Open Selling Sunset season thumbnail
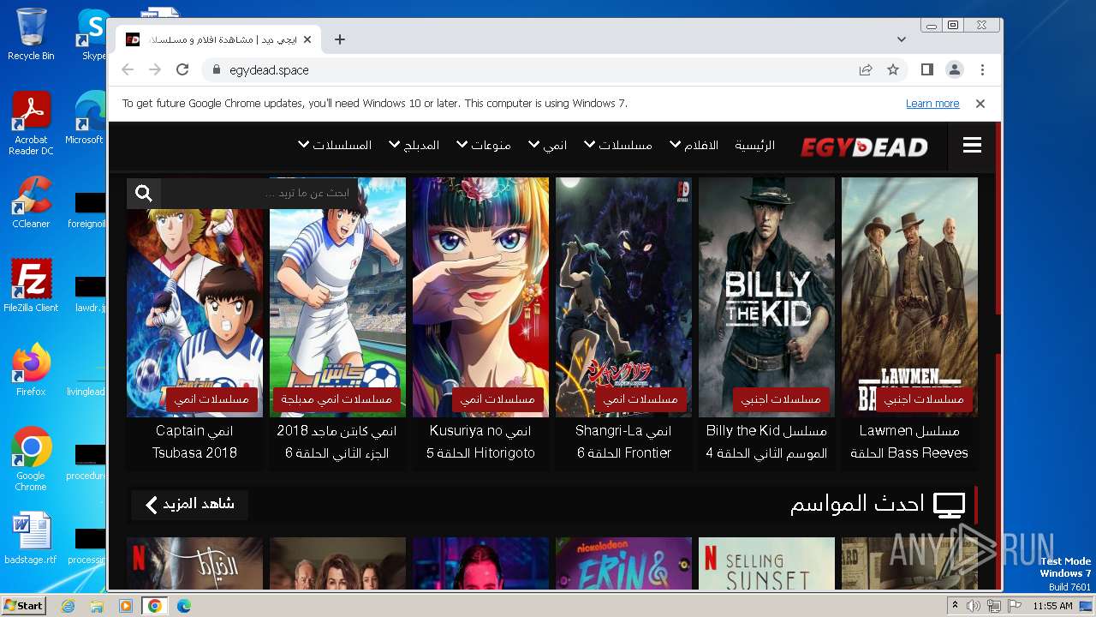The width and height of the screenshot is (1096, 617). (766, 564)
